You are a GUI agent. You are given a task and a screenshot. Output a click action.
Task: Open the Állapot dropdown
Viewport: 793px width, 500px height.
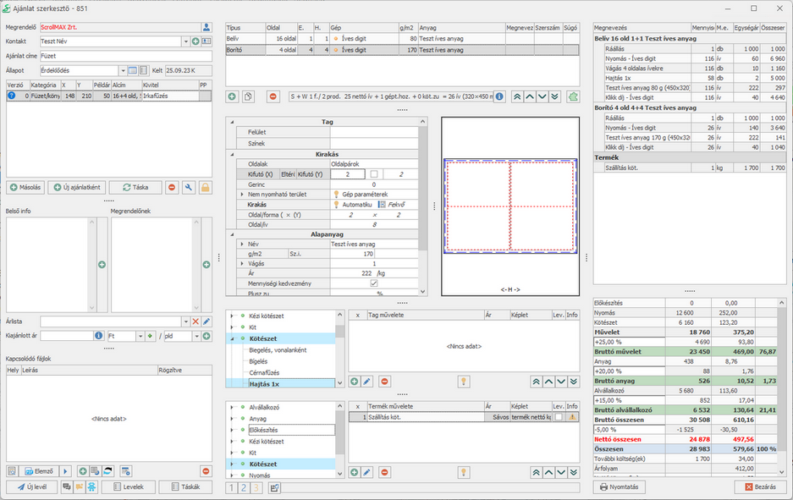pos(123,70)
